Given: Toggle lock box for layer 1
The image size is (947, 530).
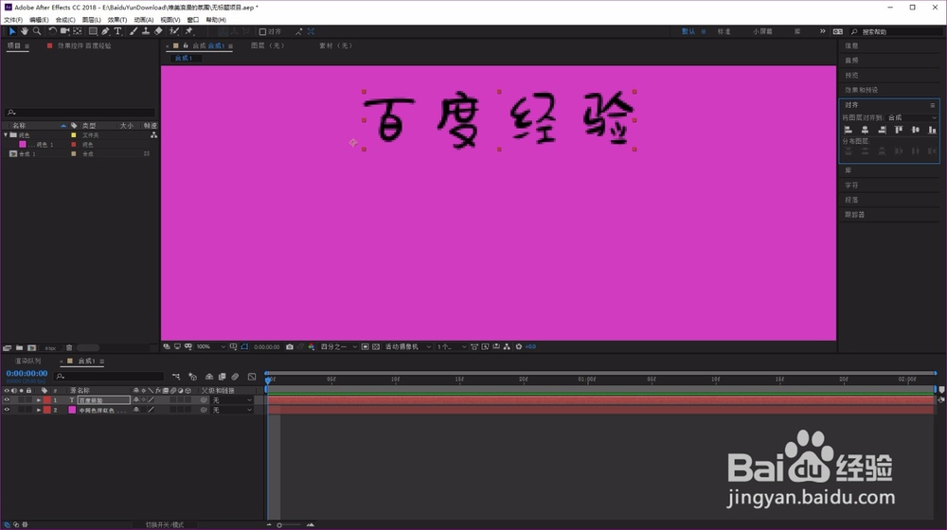Looking at the screenshot, I should 28,400.
